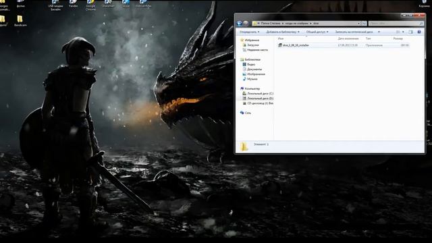432x243 pixels.
Task: Open the USB-модем Билайн shortcut
Action: click(x=55, y=5)
